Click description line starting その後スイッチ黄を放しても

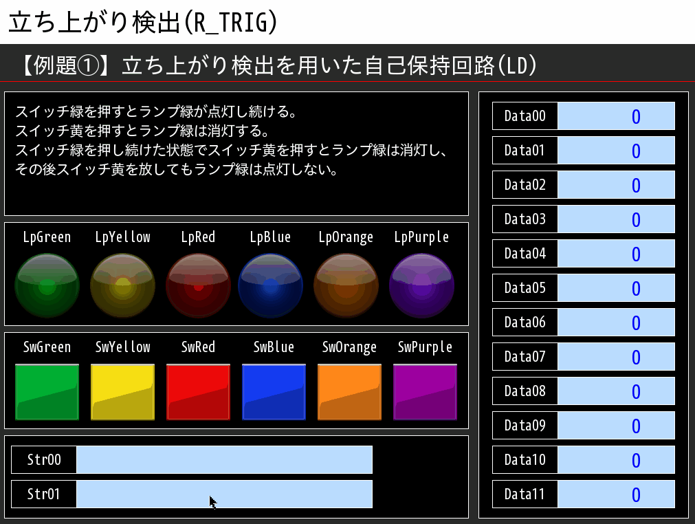coord(177,169)
